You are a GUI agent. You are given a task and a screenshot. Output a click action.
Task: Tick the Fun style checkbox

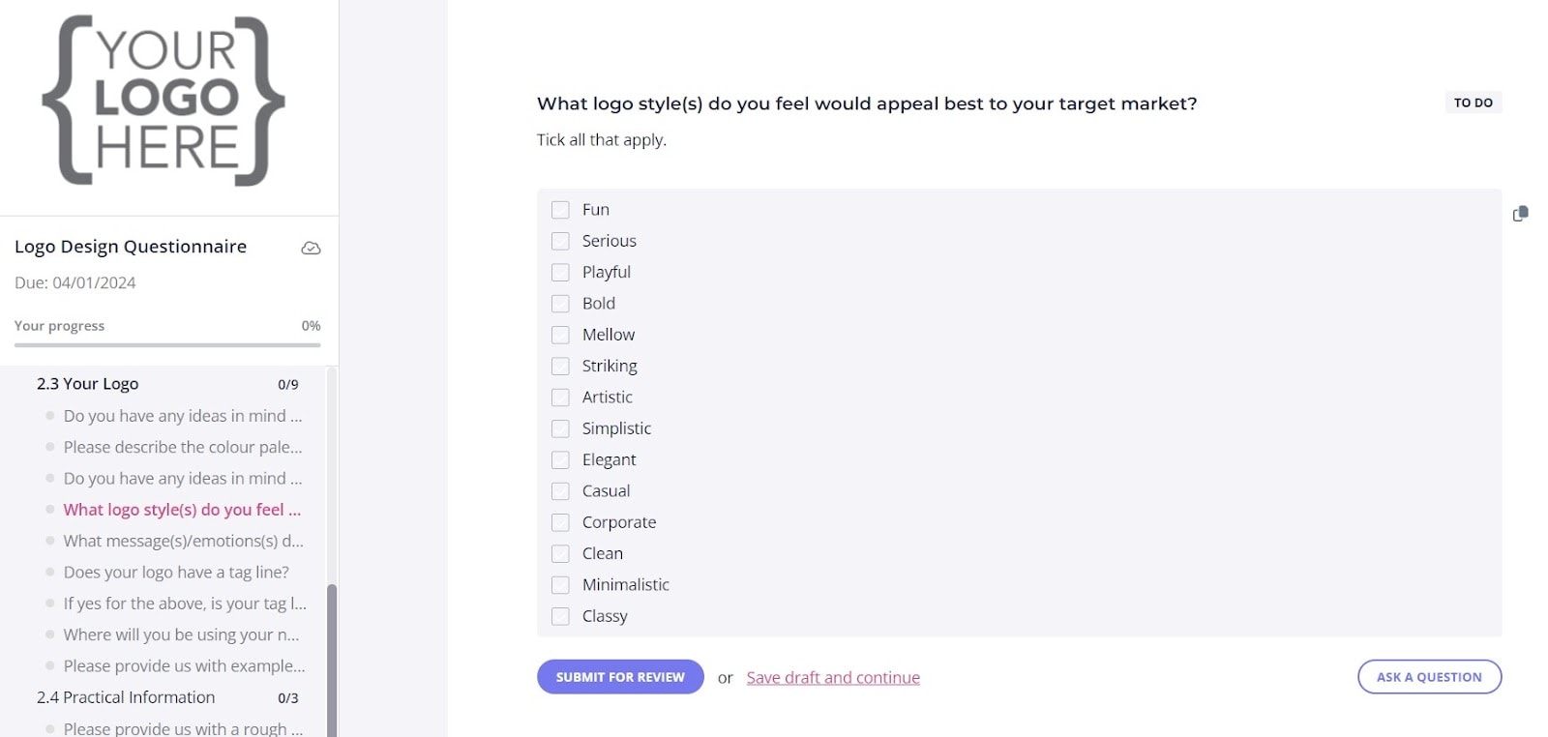pyautogui.click(x=561, y=209)
